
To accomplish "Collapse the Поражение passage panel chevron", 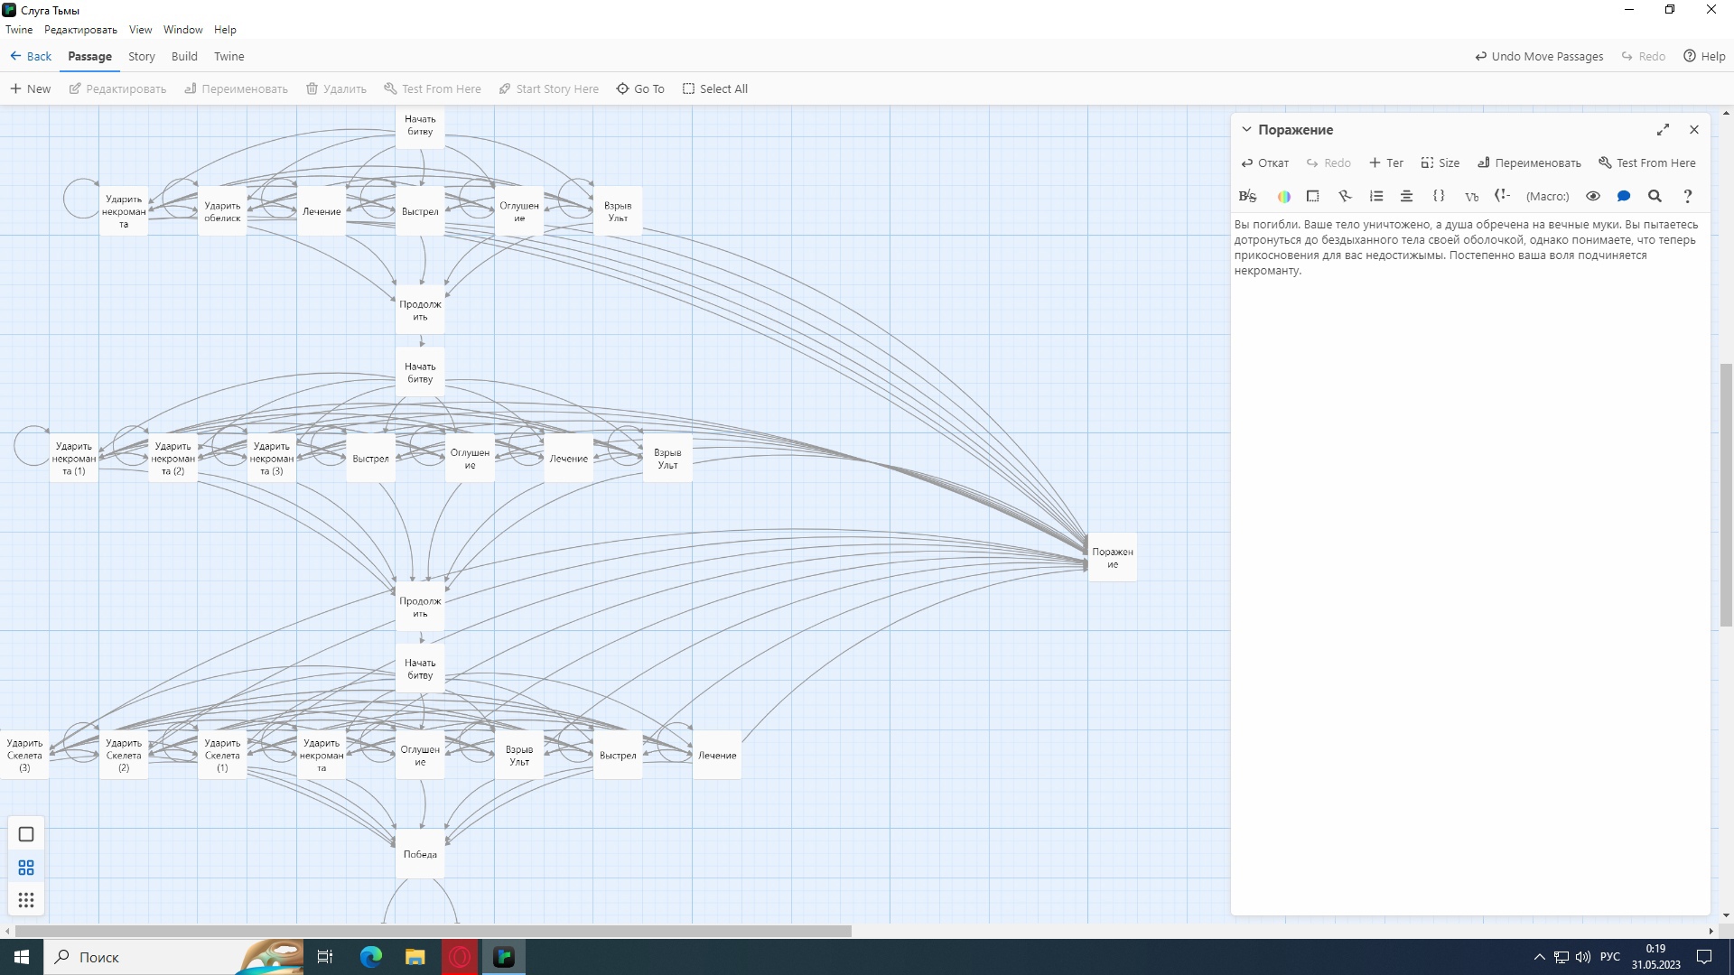I will (1246, 129).
